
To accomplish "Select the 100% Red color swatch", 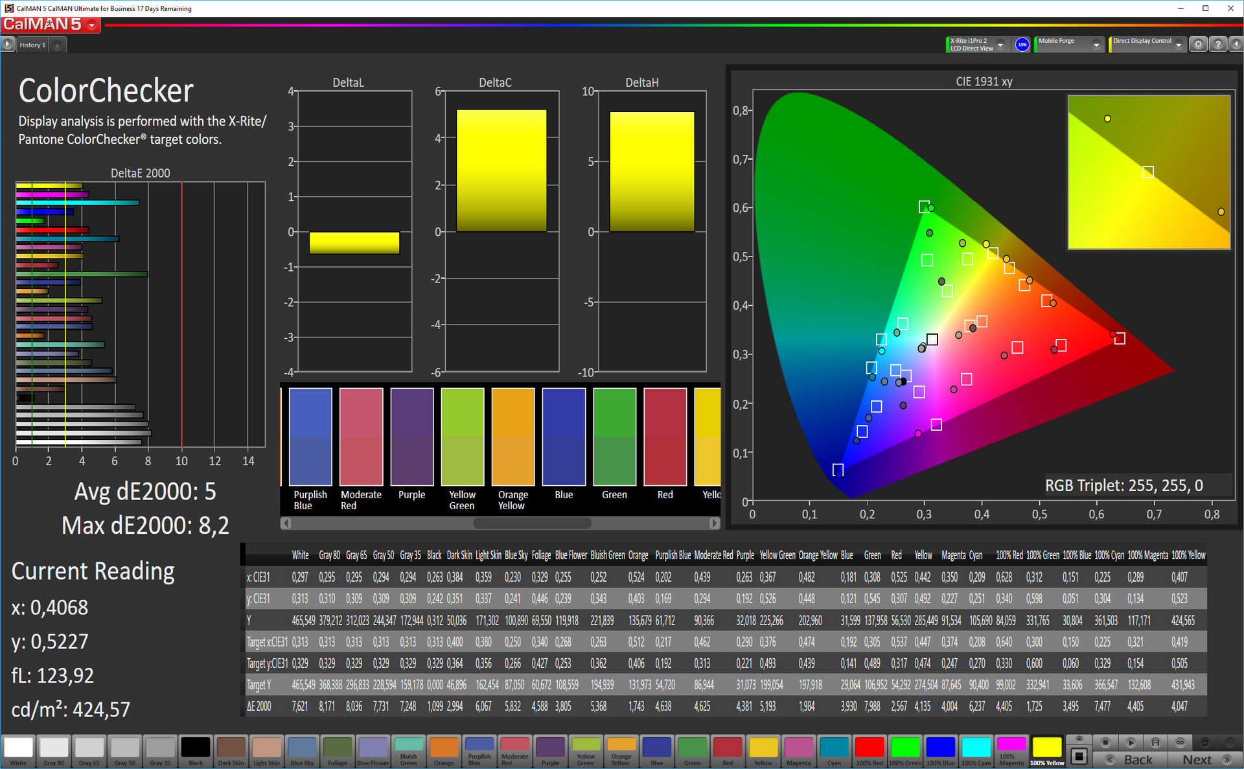I will pos(870,750).
